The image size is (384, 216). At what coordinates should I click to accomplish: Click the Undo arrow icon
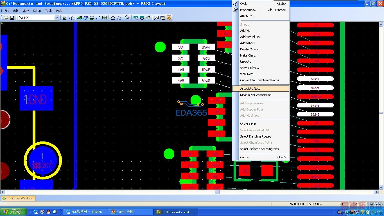pos(113,18)
